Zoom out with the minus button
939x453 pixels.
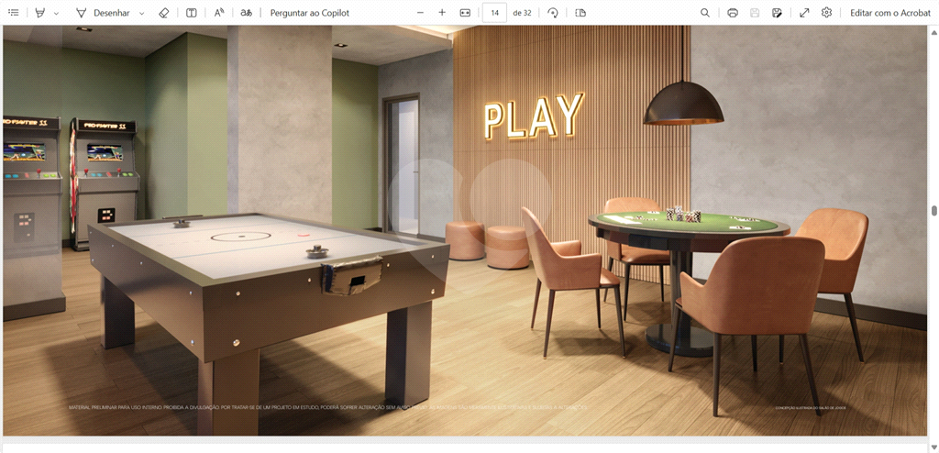[420, 13]
